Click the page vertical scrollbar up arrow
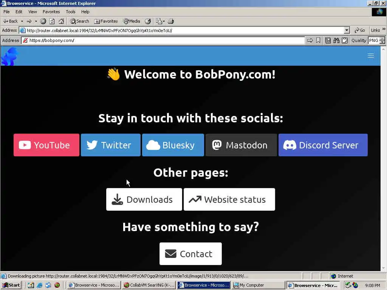Viewport: 387px width, 290px height. (383, 49)
